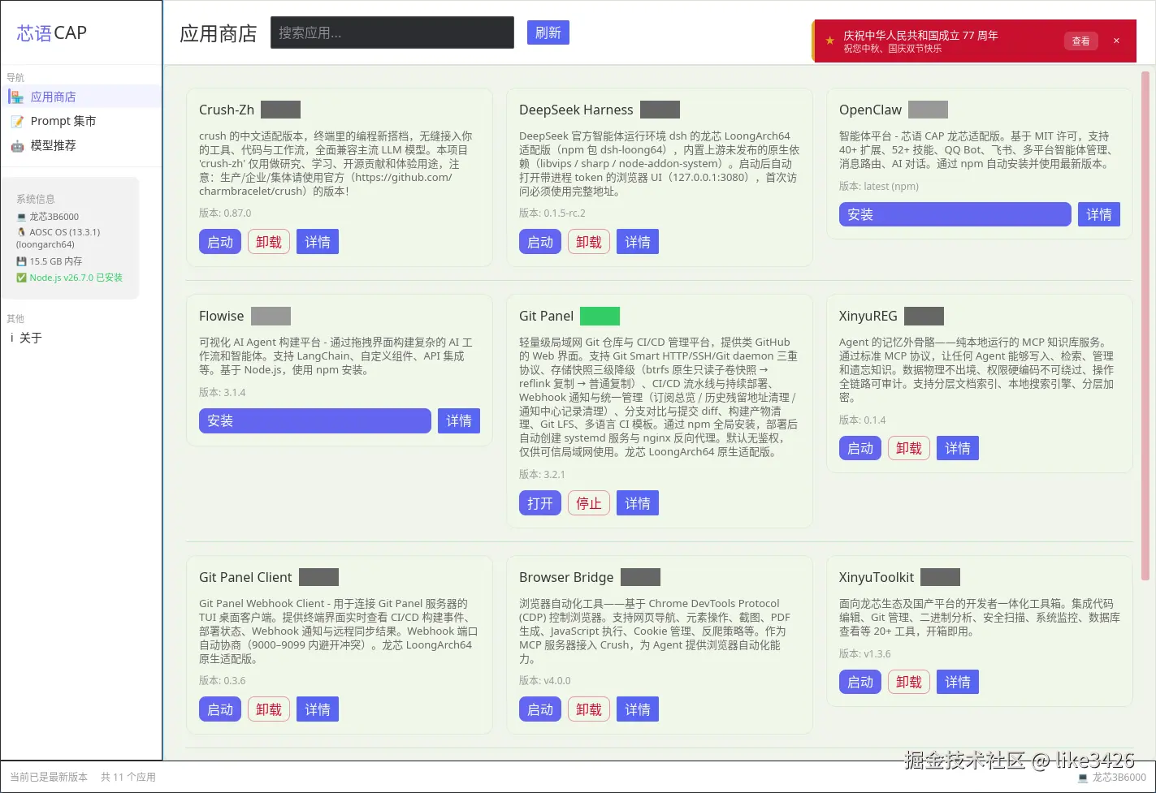
Task: Click the 刷新 button
Action: (548, 32)
